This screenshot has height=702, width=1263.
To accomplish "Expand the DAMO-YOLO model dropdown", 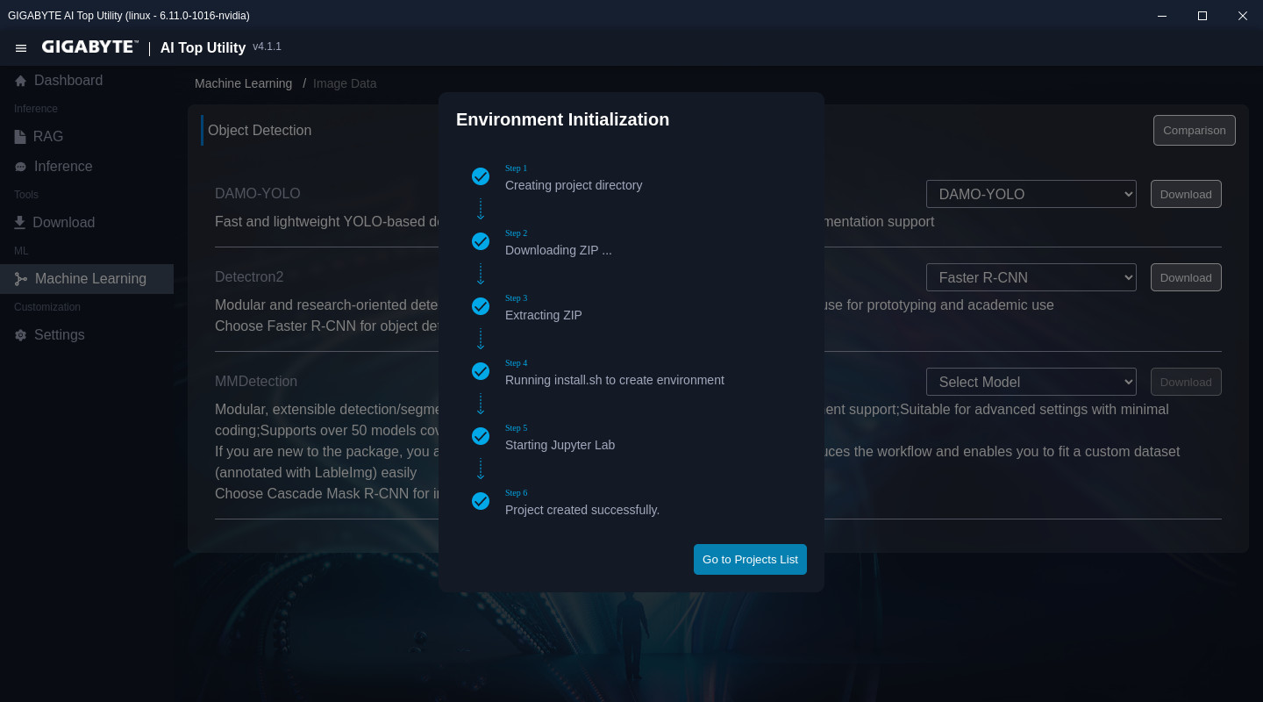I will pos(1031,194).
